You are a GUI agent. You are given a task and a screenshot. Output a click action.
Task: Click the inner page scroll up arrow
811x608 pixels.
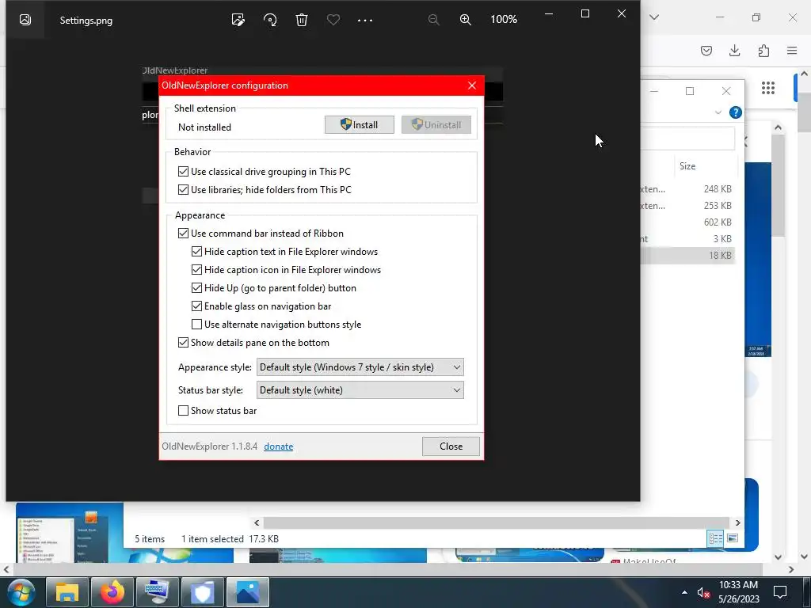coord(778,127)
